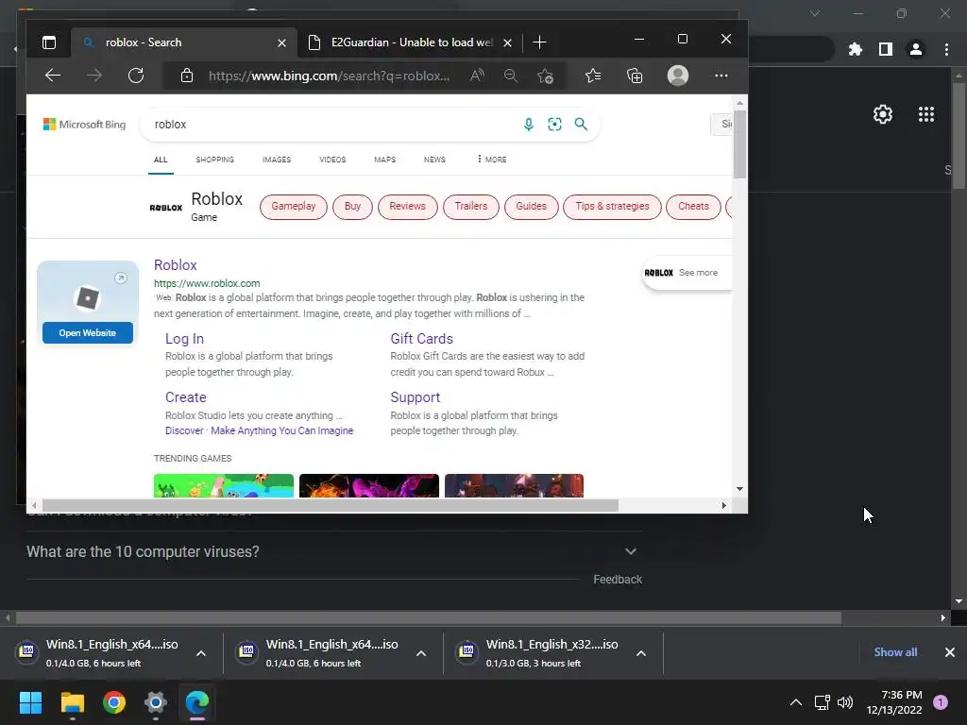Image resolution: width=967 pixels, height=725 pixels.
Task: Open Edge Favorites list icon
Action: pyautogui.click(x=593, y=76)
